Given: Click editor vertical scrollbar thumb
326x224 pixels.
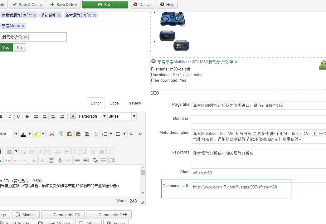Looking at the screenshot, I should pyautogui.click(x=143, y=173).
